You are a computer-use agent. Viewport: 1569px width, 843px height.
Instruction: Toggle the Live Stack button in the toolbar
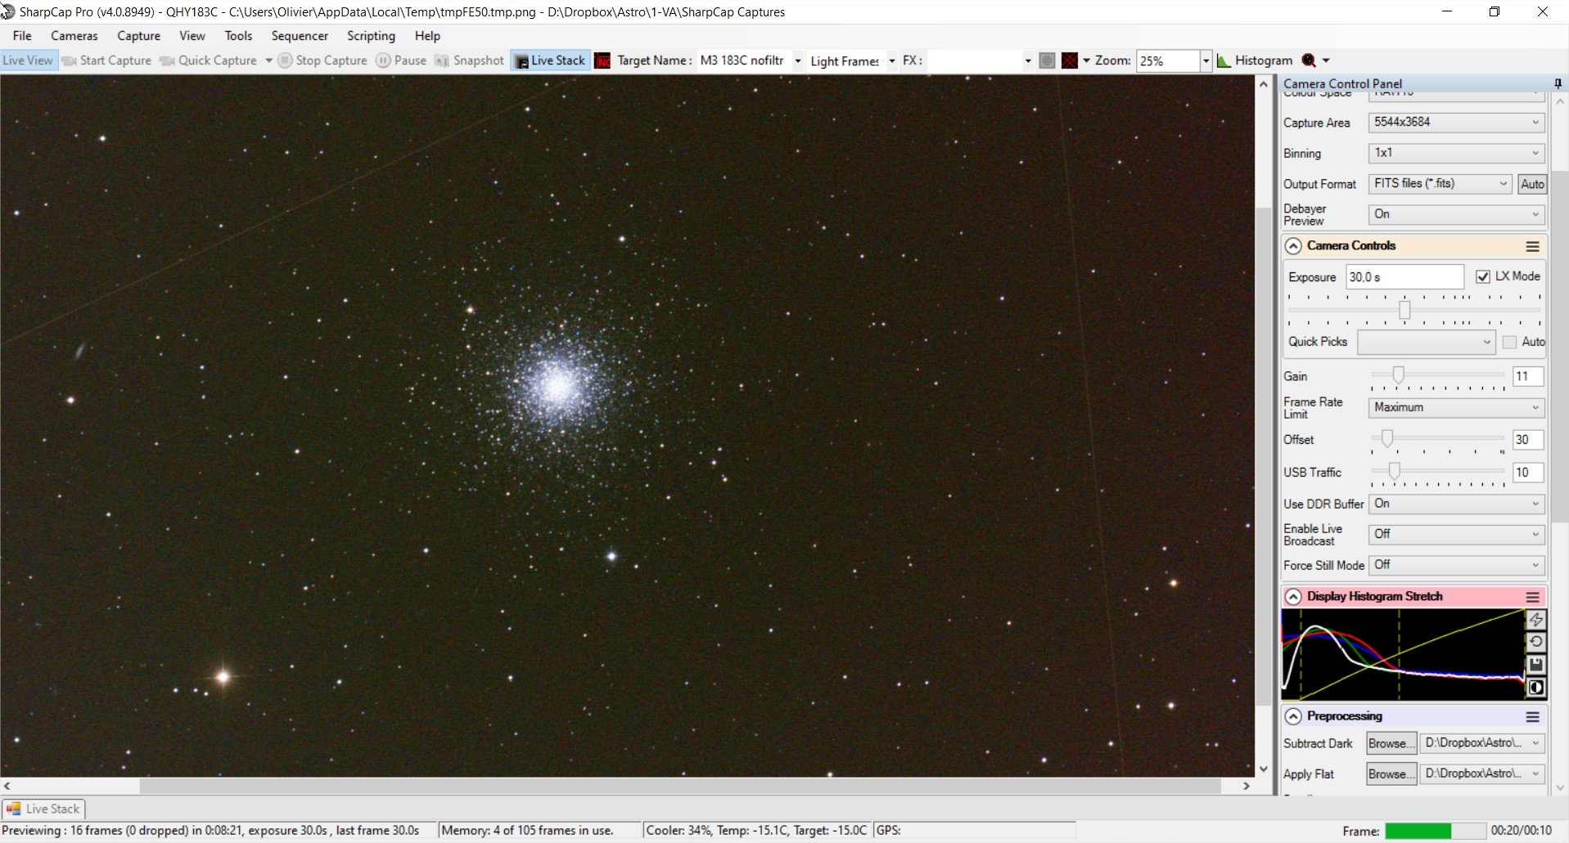(x=551, y=61)
